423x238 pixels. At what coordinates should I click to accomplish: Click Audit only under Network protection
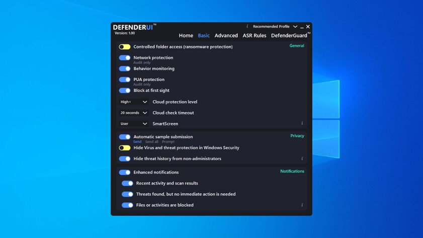142,62
